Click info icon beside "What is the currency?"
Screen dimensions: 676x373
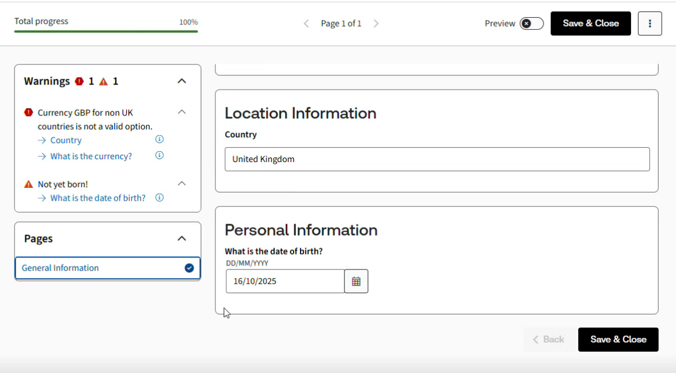pos(159,156)
